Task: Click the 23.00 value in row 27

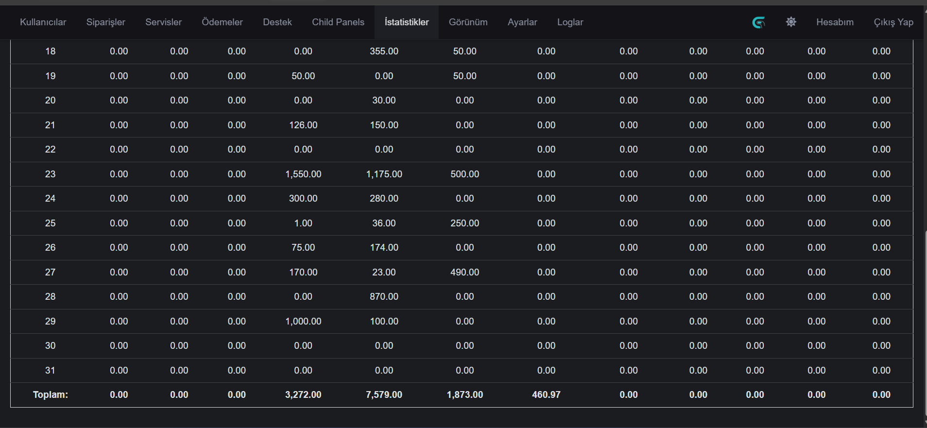Action: 384,273
